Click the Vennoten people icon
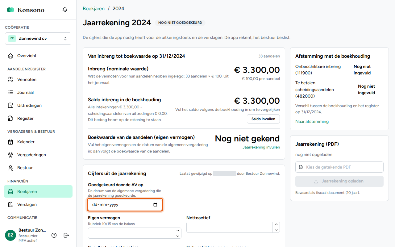 point(10,80)
